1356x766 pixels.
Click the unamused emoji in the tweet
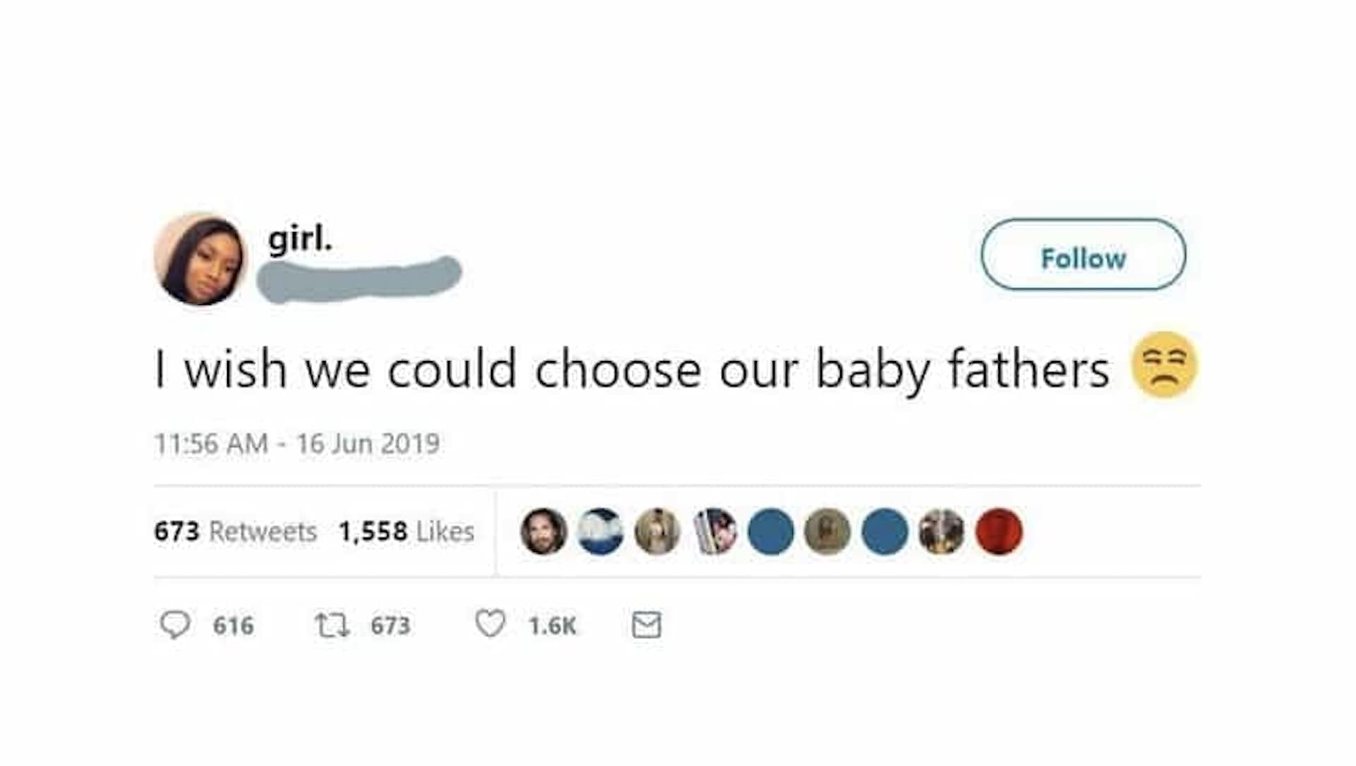1163,365
